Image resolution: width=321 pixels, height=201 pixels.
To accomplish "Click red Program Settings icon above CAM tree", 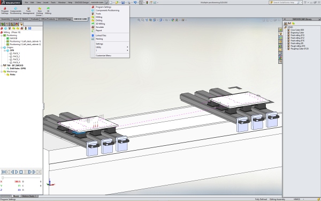I will point(2,28).
